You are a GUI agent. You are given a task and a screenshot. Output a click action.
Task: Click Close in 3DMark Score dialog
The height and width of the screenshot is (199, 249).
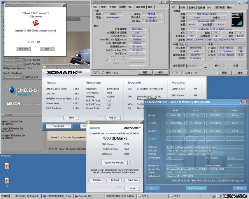click(x=133, y=189)
